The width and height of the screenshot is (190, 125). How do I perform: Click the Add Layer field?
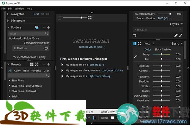[x=157, y=29]
